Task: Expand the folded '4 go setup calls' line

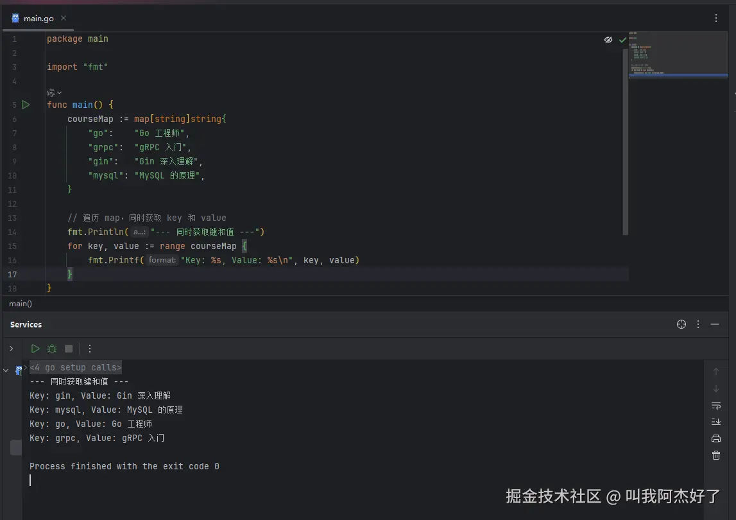Action: point(76,367)
